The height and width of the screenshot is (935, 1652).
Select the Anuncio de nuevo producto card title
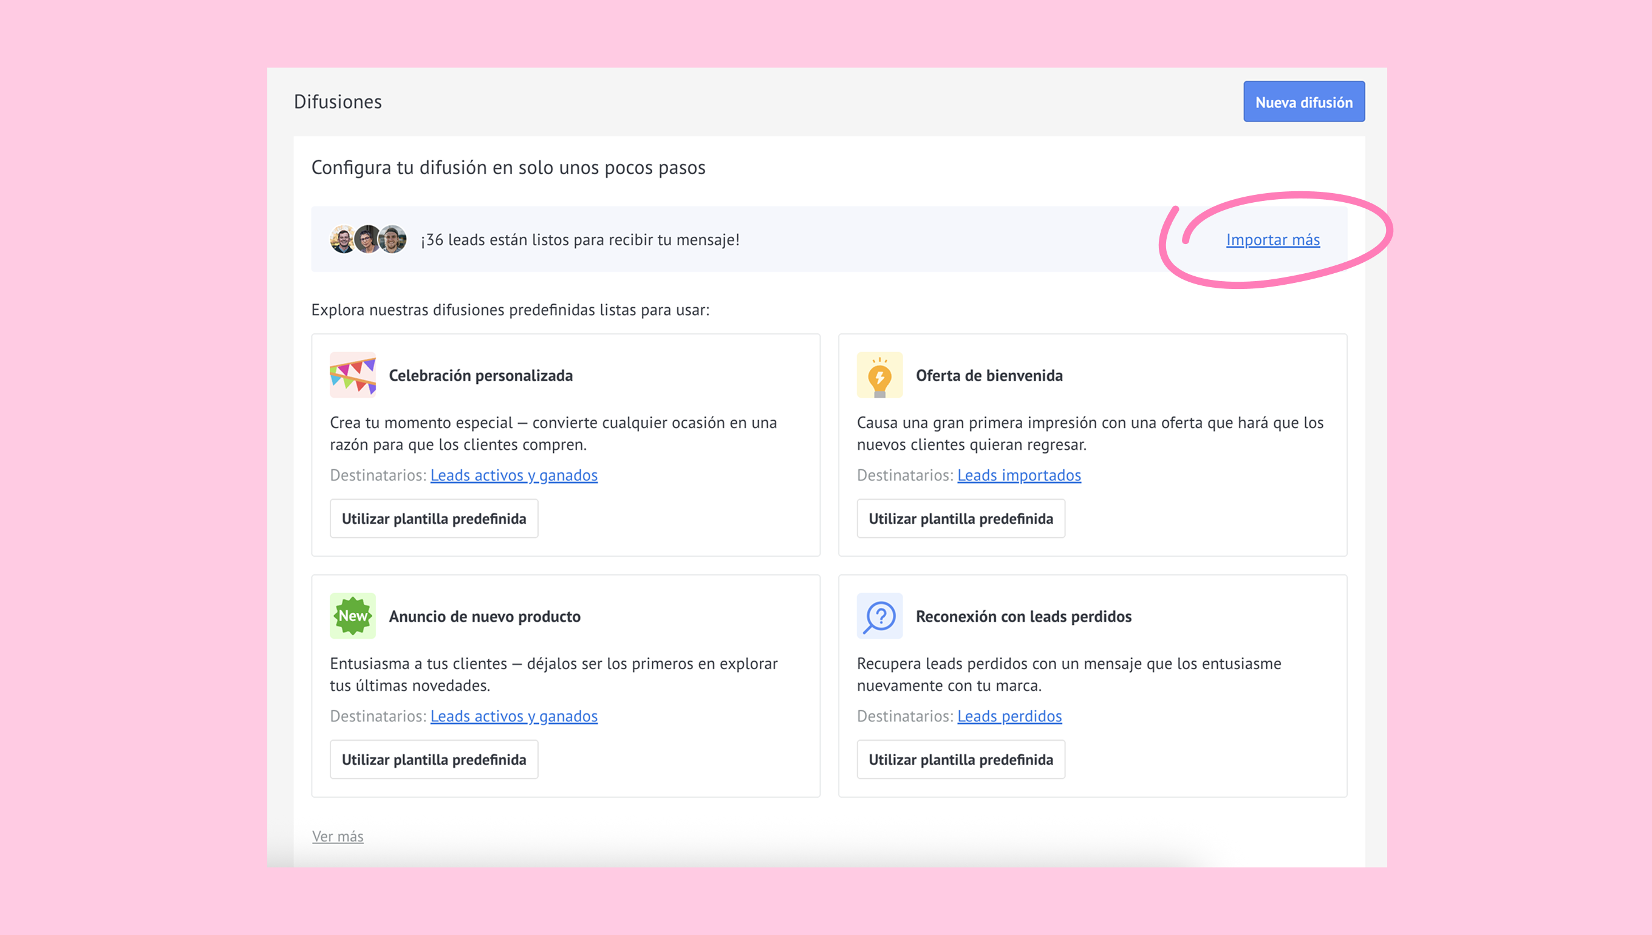[x=484, y=616]
